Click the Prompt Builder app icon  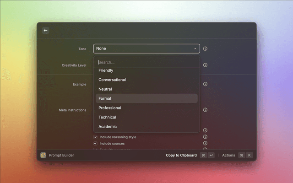coord(43,155)
